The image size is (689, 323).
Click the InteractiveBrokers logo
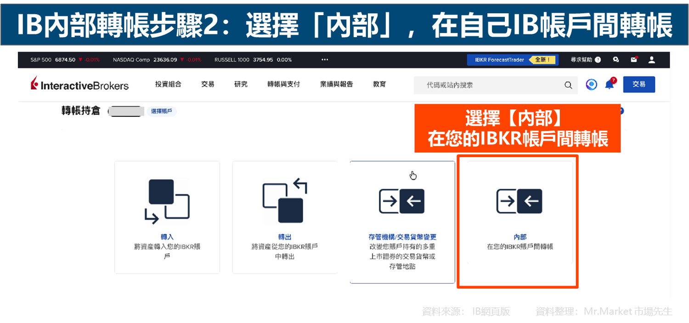point(79,84)
